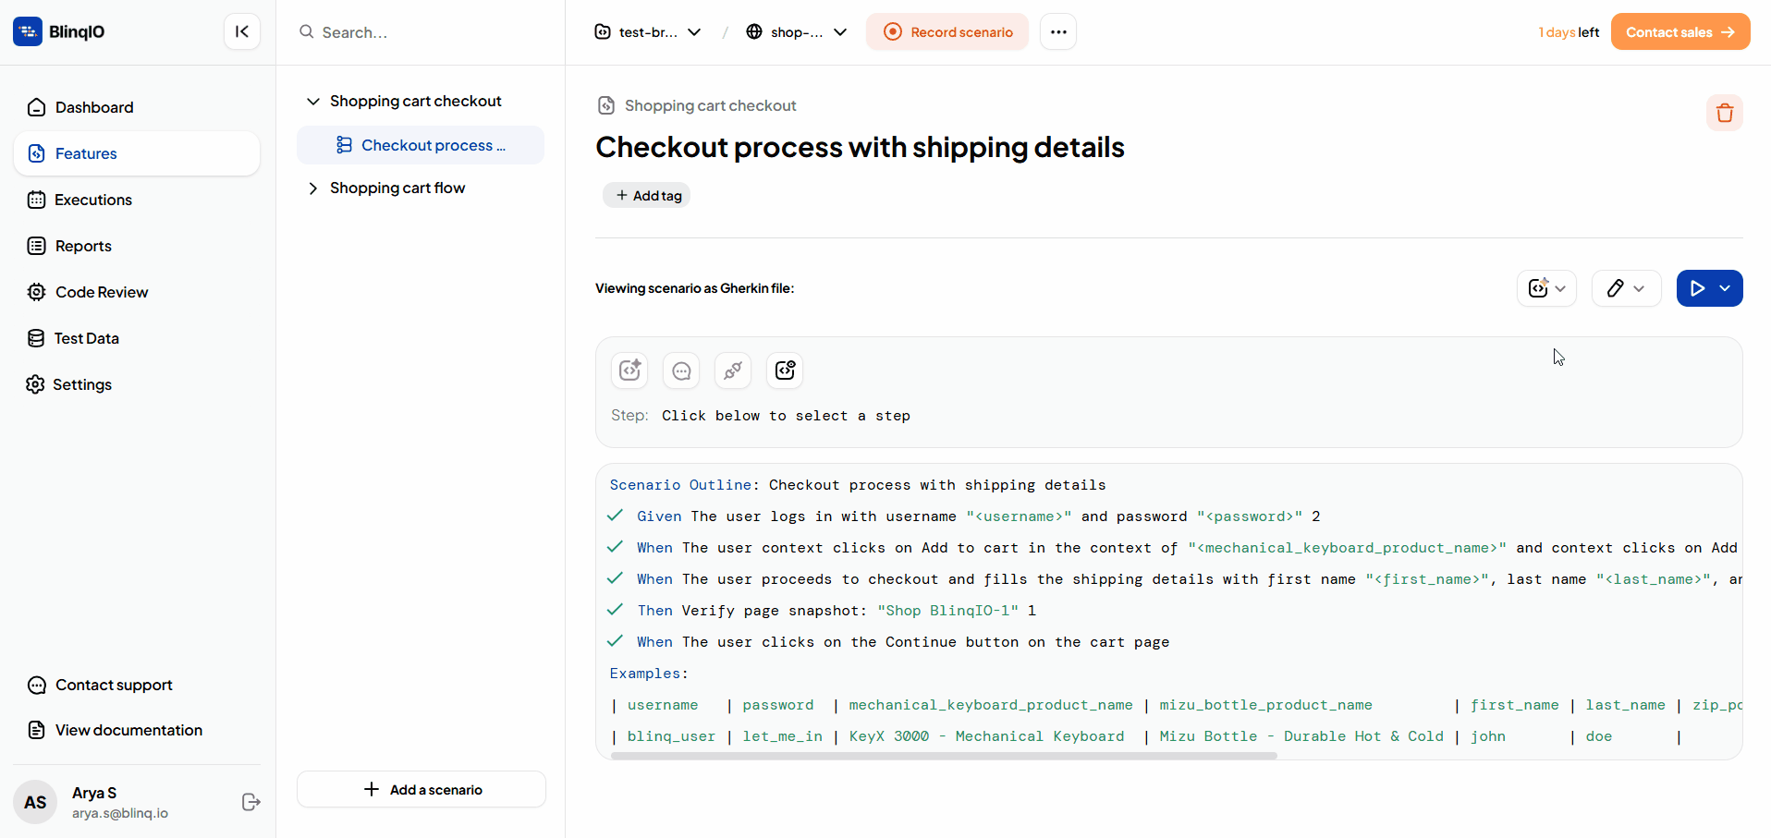The image size is (1771, 838).
Task: Click the Executions grid icon
Action: pos(36,200)
